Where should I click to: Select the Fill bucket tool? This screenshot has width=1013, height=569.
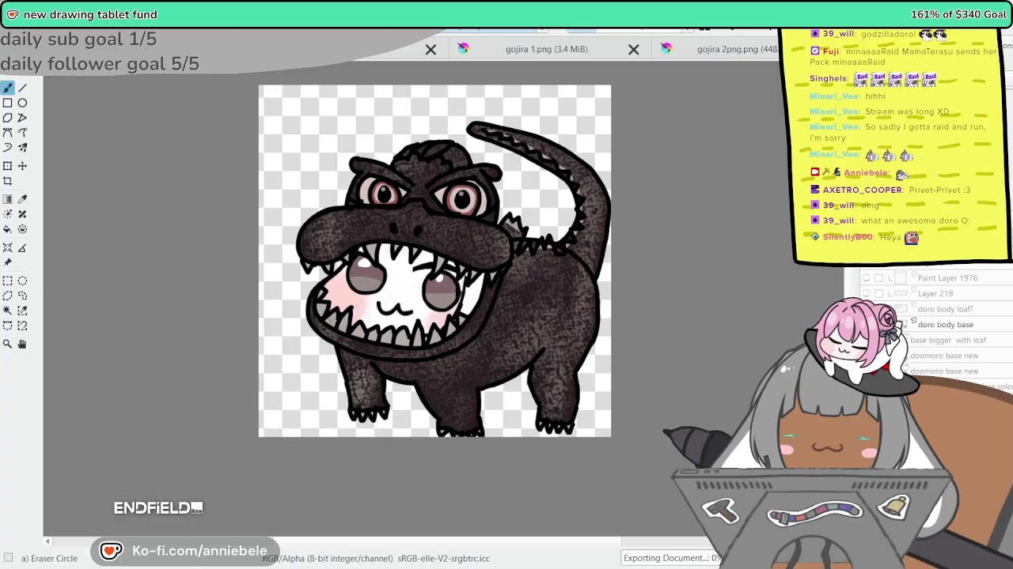[x=7, y=229]
